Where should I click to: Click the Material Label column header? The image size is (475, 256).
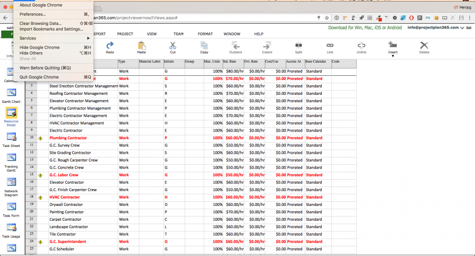[151, 63]
